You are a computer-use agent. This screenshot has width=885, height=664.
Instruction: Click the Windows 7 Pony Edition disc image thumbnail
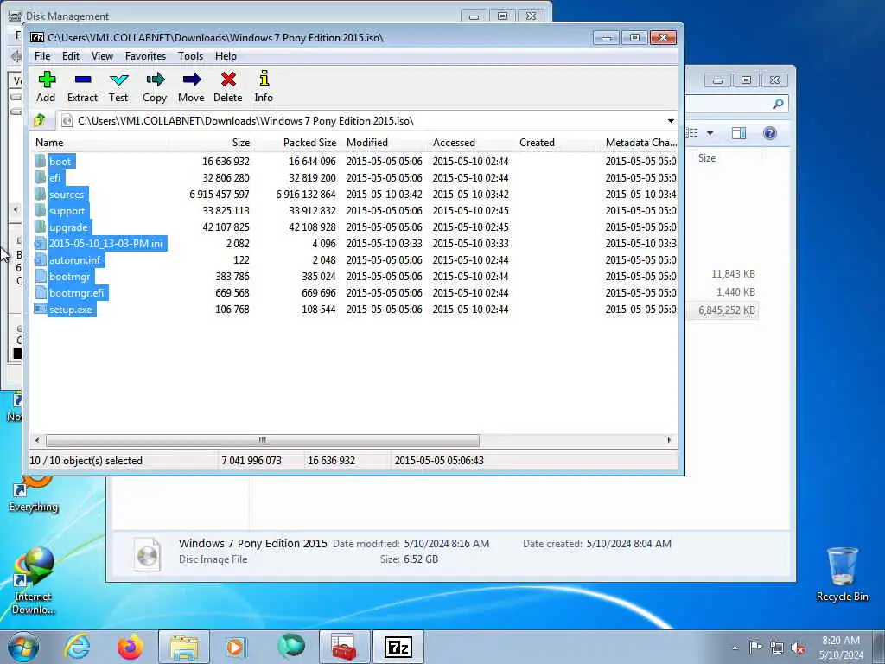(148, 553)
